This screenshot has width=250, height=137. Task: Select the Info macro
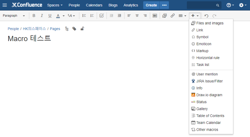211,88
